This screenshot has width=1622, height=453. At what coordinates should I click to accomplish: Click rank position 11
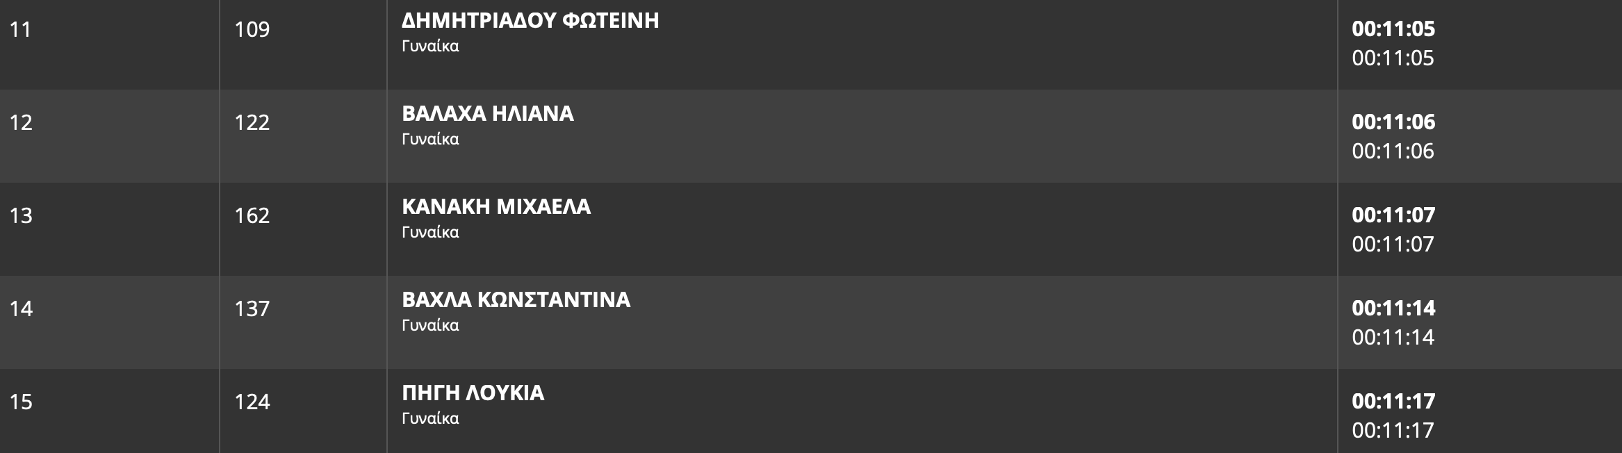(20, 30)
